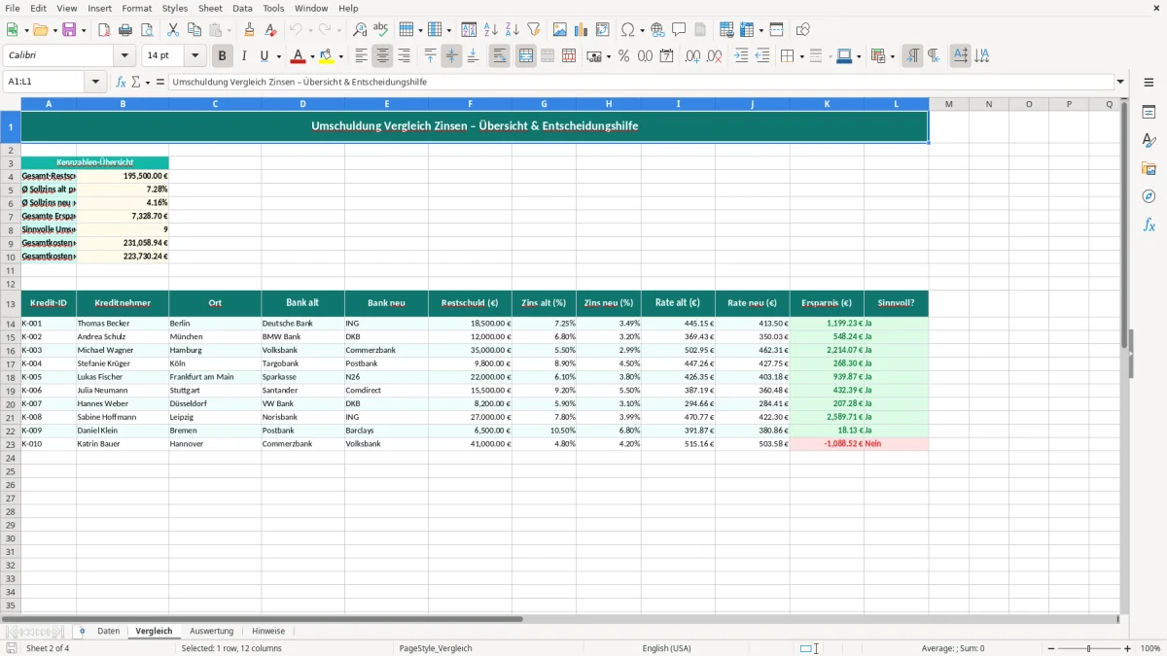Click the Merge and Center Cells icon
The width and height of the screenshot is (1167, 656).
click(x=526, y=56)
